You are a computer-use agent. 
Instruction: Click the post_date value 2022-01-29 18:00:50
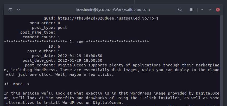coord(80,56)
